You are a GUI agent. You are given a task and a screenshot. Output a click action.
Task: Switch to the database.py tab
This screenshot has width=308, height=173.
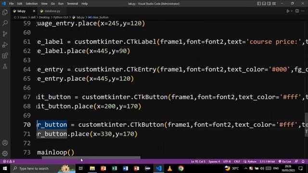tap(52, 11)
